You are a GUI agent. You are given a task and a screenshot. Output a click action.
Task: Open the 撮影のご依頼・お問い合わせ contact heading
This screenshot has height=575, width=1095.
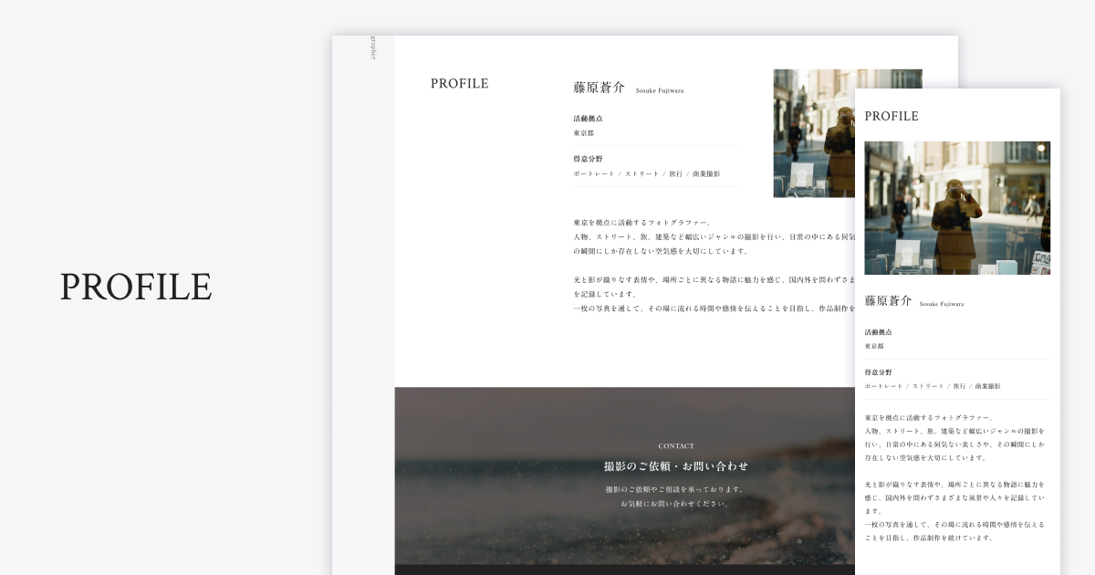tap(676, 466)
